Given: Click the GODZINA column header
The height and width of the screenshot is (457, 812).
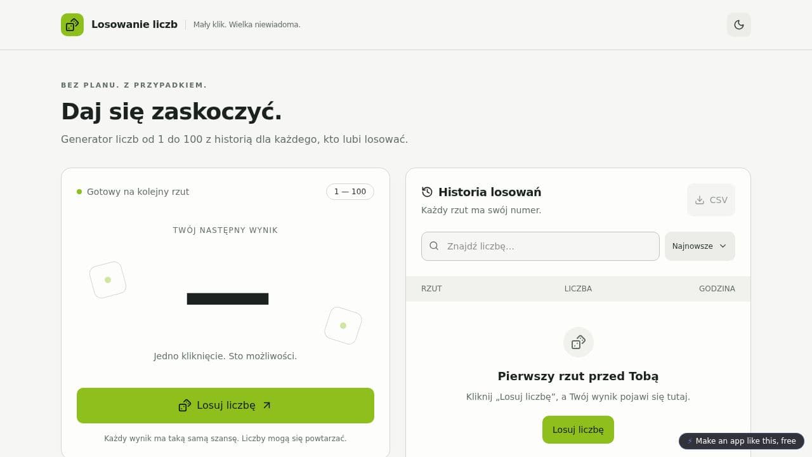Looking at the screenshot, I should pos(717,289).
